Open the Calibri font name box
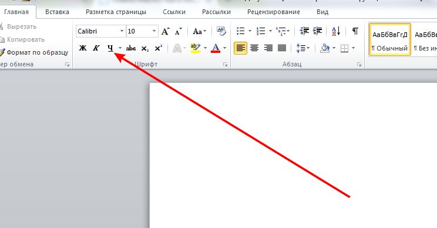This screenshot has height=228, width=437. [100, 31]
